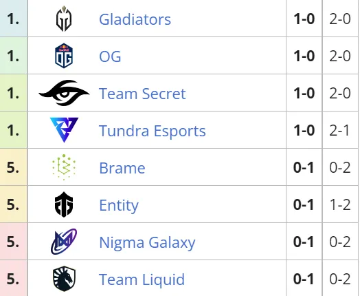Image resolution: width=360 pixels, height=296 pixels.
Task: Click the Nigma Galaxy purple logo
Action: coord(64,242)
